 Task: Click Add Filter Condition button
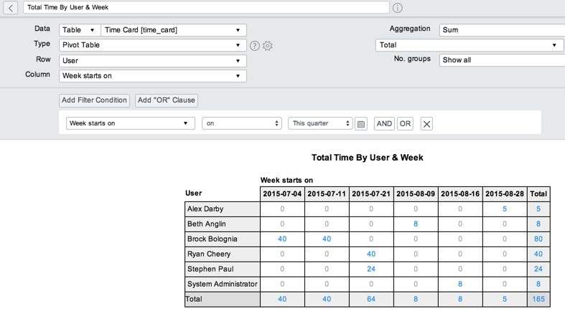click(94, 100)
